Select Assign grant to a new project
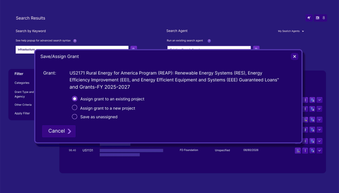339x193 pixels. [74, 107]
